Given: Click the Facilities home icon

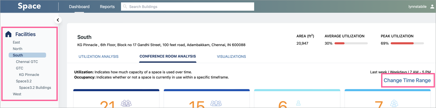Looking at the screenshot, I should click(x=8, y=34).
